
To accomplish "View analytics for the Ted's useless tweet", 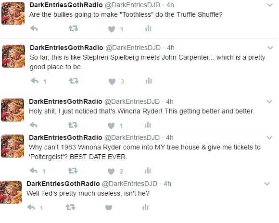I will pyautogui.click(x=145, y=207).
